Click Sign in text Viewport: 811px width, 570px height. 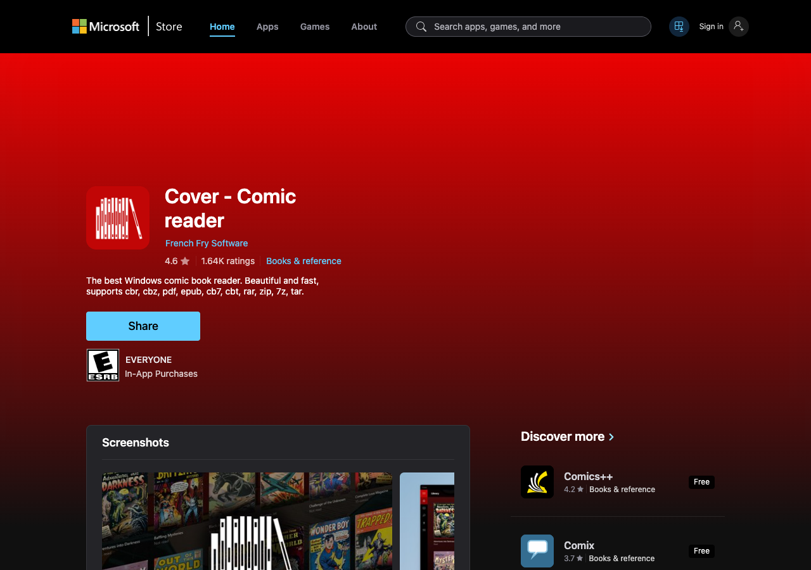(x=711, y=27)
